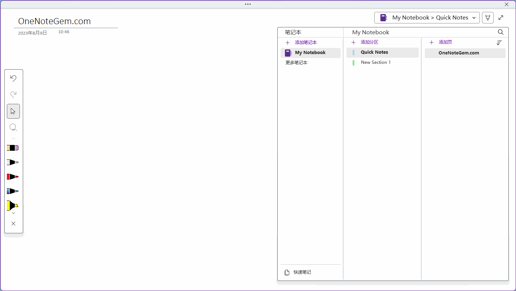
Task: Toggle the pen toolbar button near the notebook dropdown
Action: coord(487,18)
